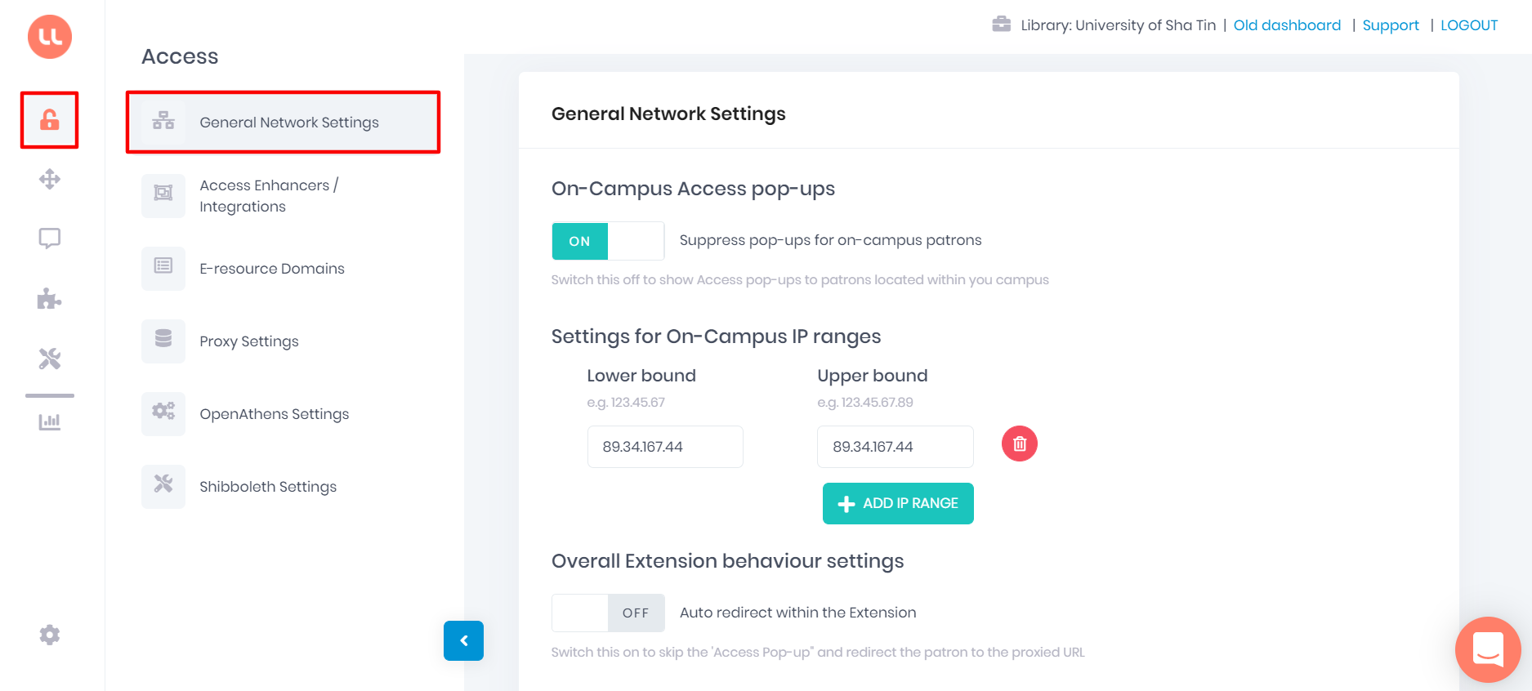This screenshot has width=1532, height=691.
Task: Open the messages panel via the chat bubble icon
Action: click(x=49, y=238)
